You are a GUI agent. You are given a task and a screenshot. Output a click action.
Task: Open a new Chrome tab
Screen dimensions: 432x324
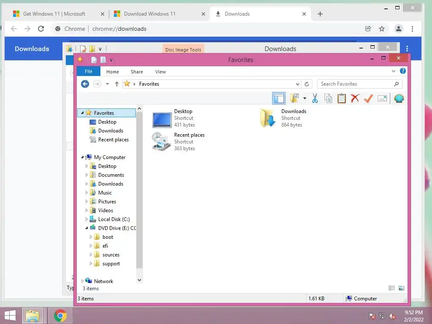pyautogui.click(x=320, y=14)
